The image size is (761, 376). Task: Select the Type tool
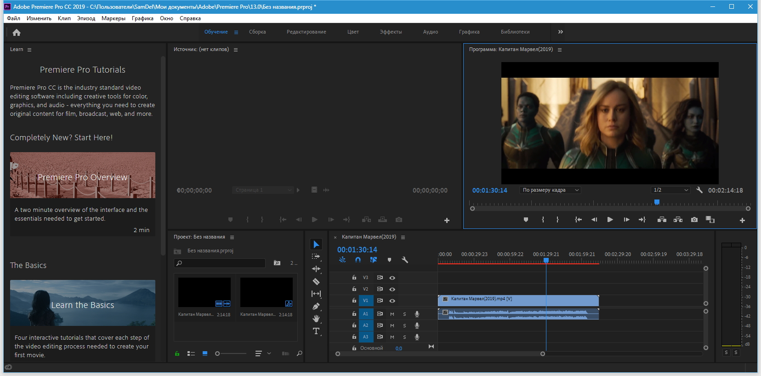pyautogui.click(x=316, y=331)
